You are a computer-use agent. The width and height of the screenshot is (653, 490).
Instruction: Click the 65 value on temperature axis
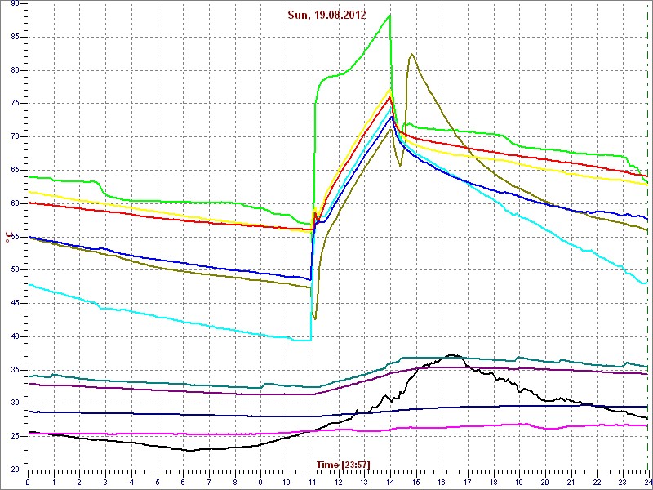(x=15, y=170)
